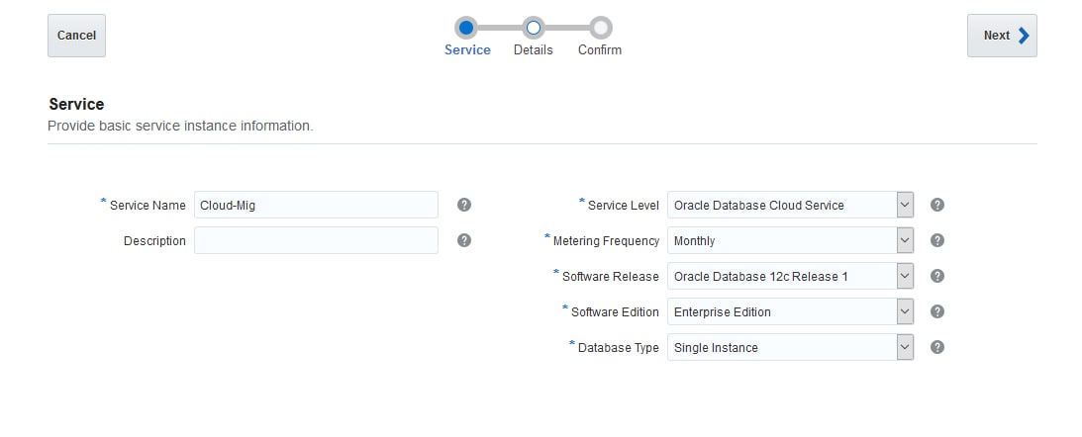Viewport: 1082px width, 437px height.
Task: Open the Software Edition dropdown
Action: point(904,311)
